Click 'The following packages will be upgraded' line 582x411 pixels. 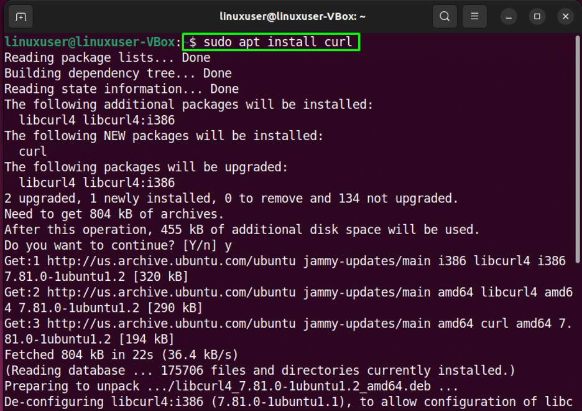[146, 167]
